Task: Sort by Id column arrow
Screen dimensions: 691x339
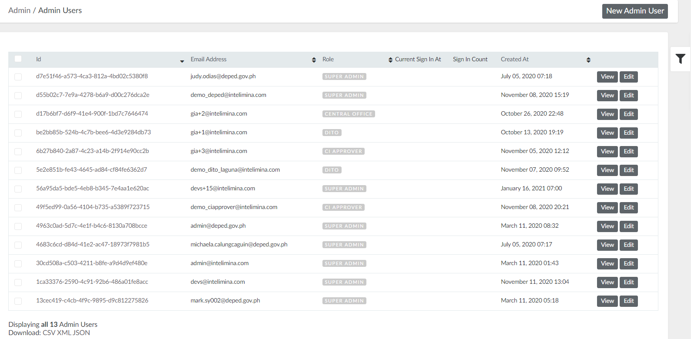Action: [182, 61]
